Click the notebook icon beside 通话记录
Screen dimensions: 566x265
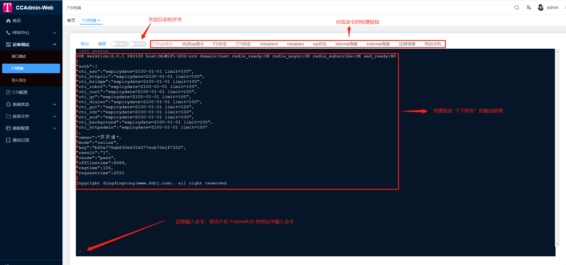8,140
